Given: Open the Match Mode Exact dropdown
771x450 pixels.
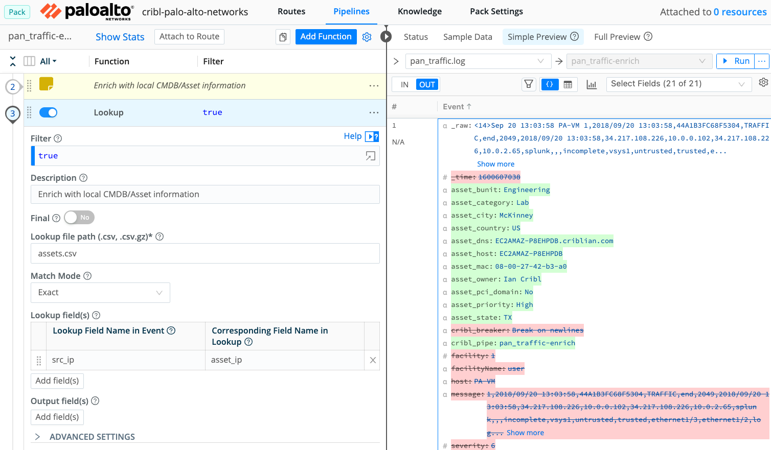Looking at the screenshot, I should 100,293.
